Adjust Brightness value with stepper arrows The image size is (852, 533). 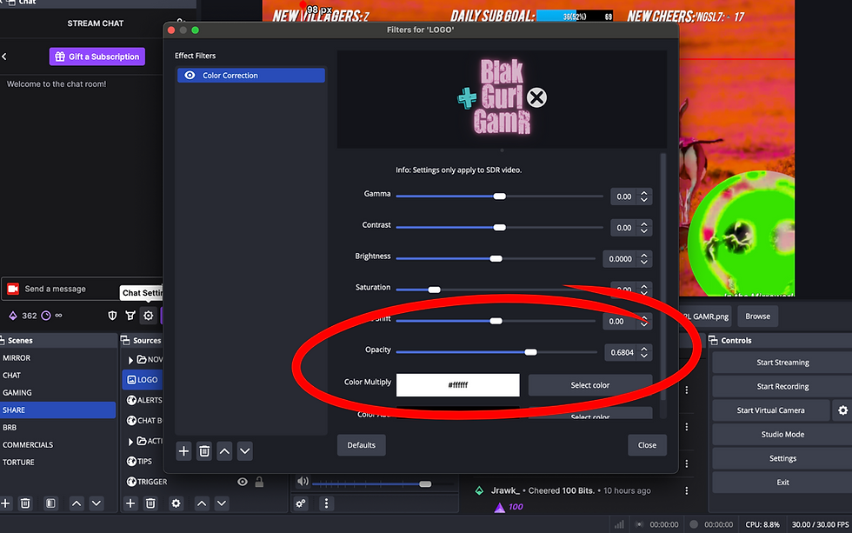pos(644,259)
